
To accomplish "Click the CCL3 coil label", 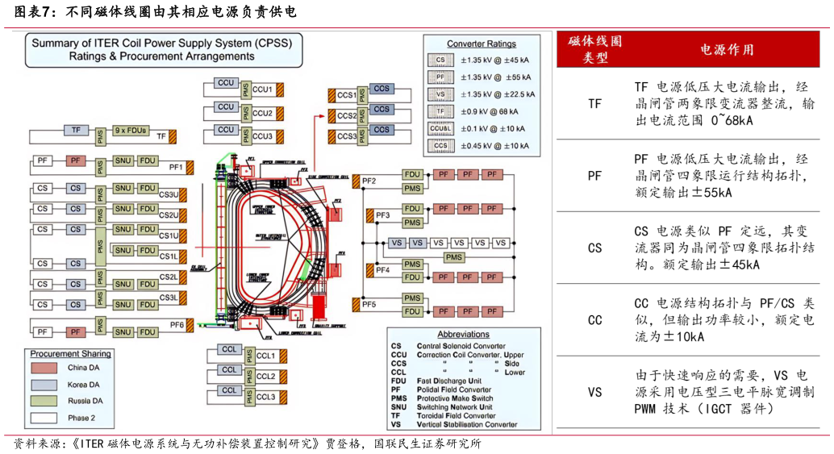I will tap(266, 398).
